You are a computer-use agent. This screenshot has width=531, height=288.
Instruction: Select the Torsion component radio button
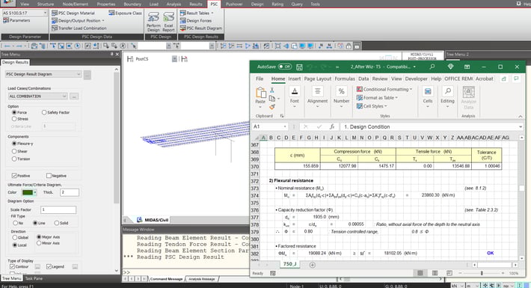[14, 159]
